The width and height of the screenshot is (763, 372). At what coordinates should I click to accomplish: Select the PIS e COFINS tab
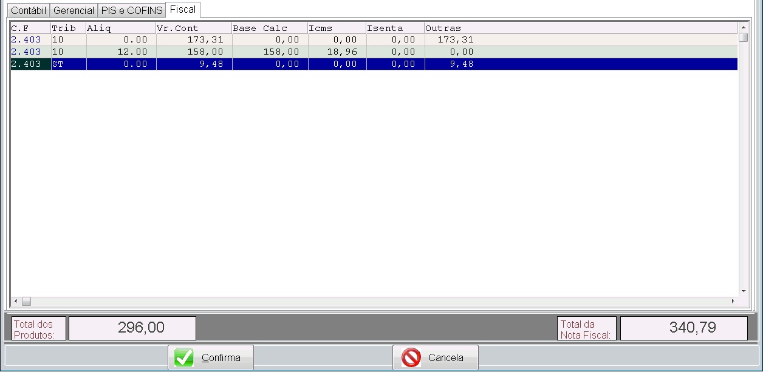tap(132, 10)
